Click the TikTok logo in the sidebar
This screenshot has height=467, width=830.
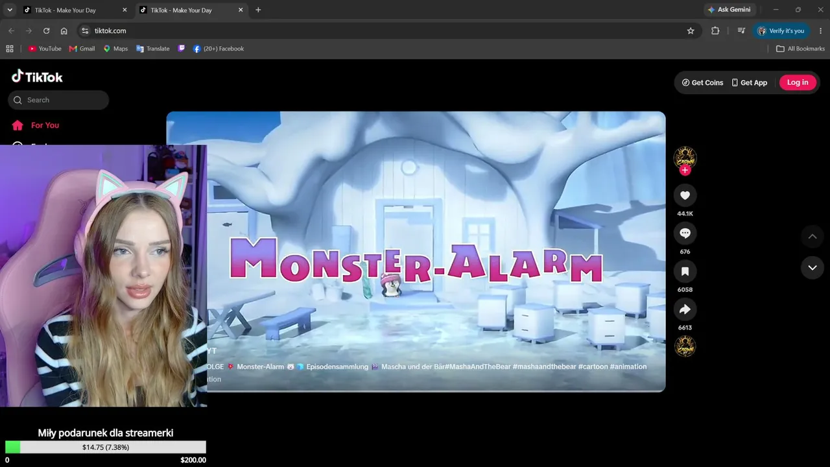tap(37, 77)
